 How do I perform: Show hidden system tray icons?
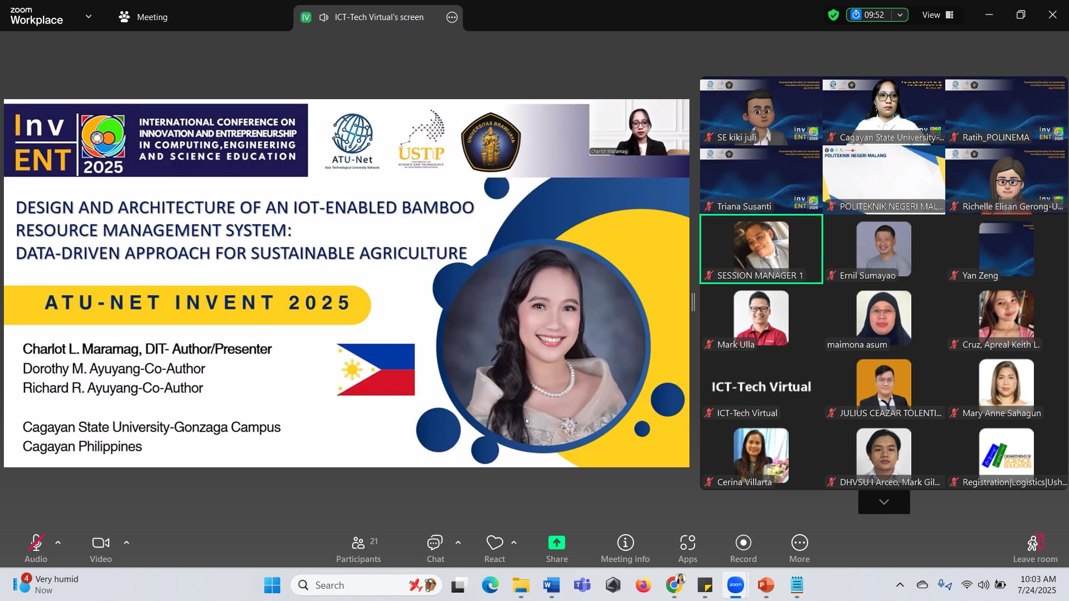900,585
